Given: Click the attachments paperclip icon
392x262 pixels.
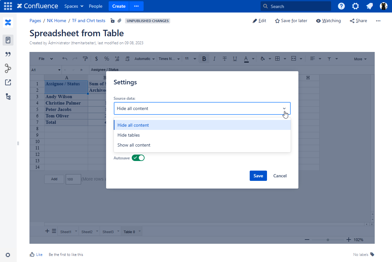Looking at the screenshot, I should pyautogui.click(x=119, y=21).
